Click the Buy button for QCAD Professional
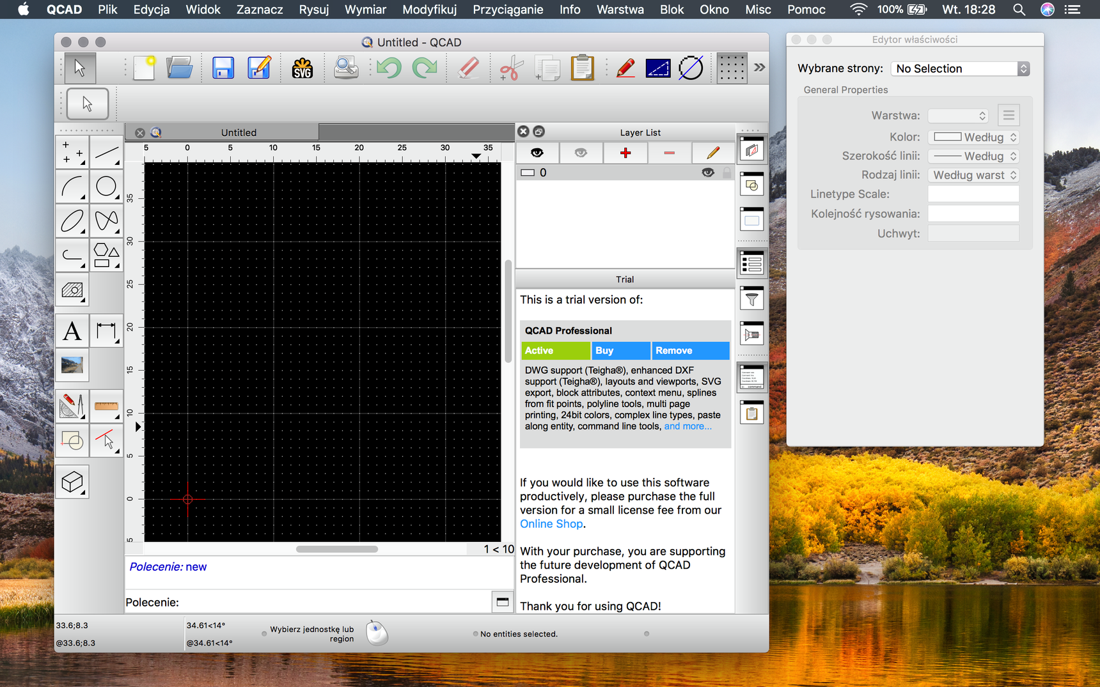Viewport: 1100px width, 687px height. (x=621, y=350)
